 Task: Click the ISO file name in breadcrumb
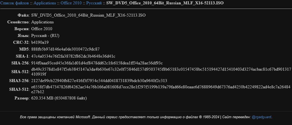[165, 3]
